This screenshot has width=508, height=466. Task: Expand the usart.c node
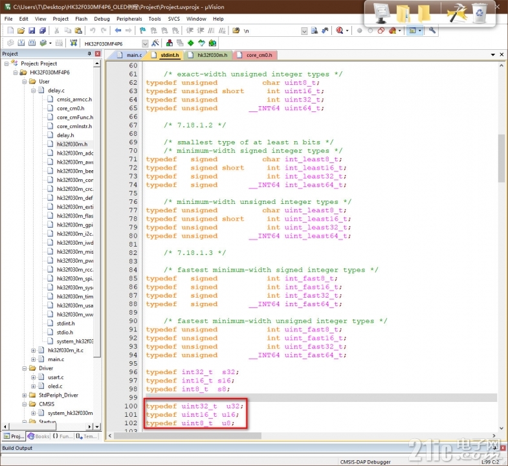pyautogui.click(x=33, y=377)
